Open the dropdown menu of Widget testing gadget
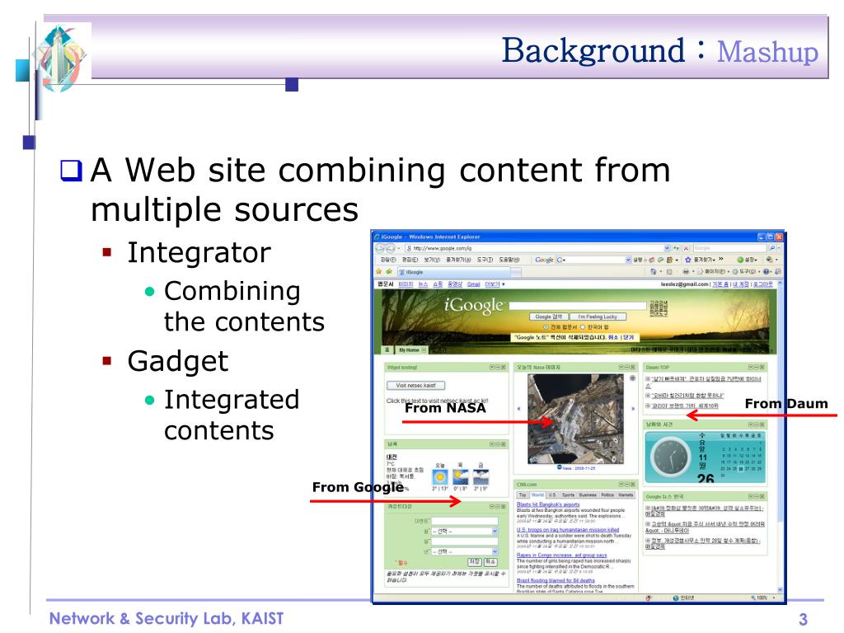 click(x=492, y=367)
